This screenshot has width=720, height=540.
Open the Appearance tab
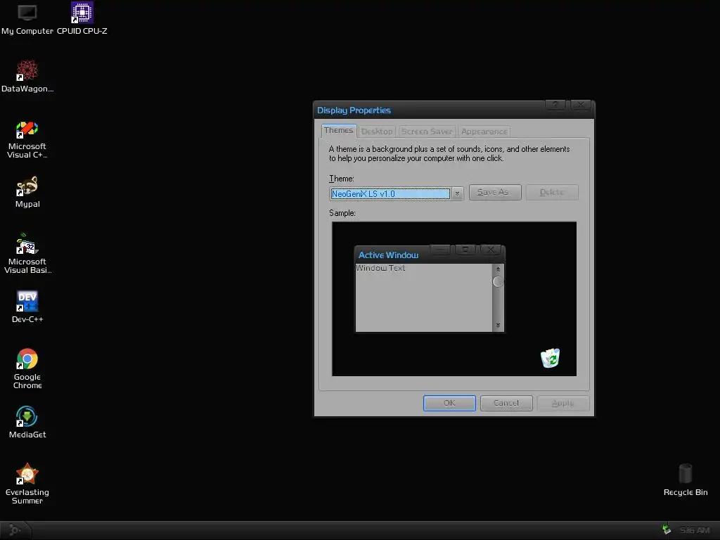484,131
